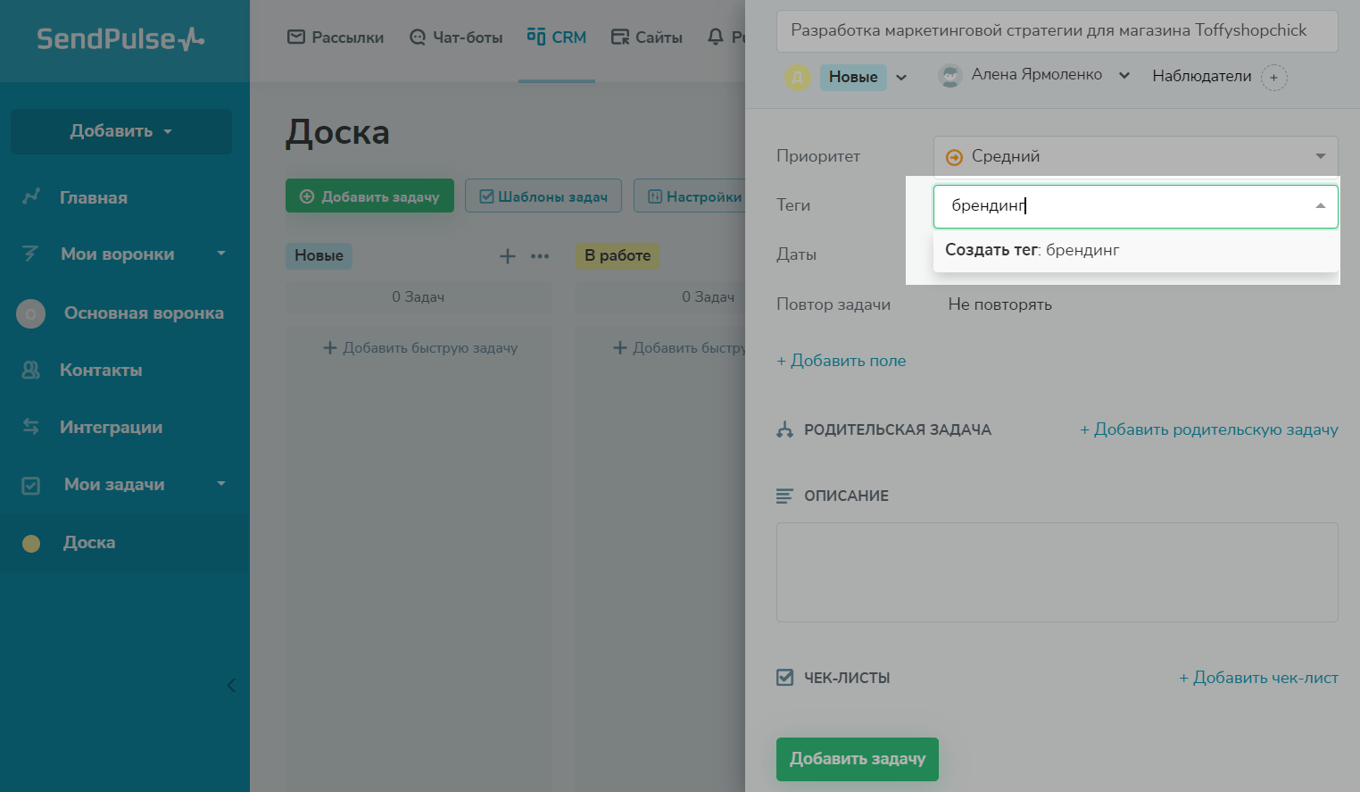Switch to the Рассылки top tab
The height and width of the screenshot is (792, 1360).
click(336, 38)
